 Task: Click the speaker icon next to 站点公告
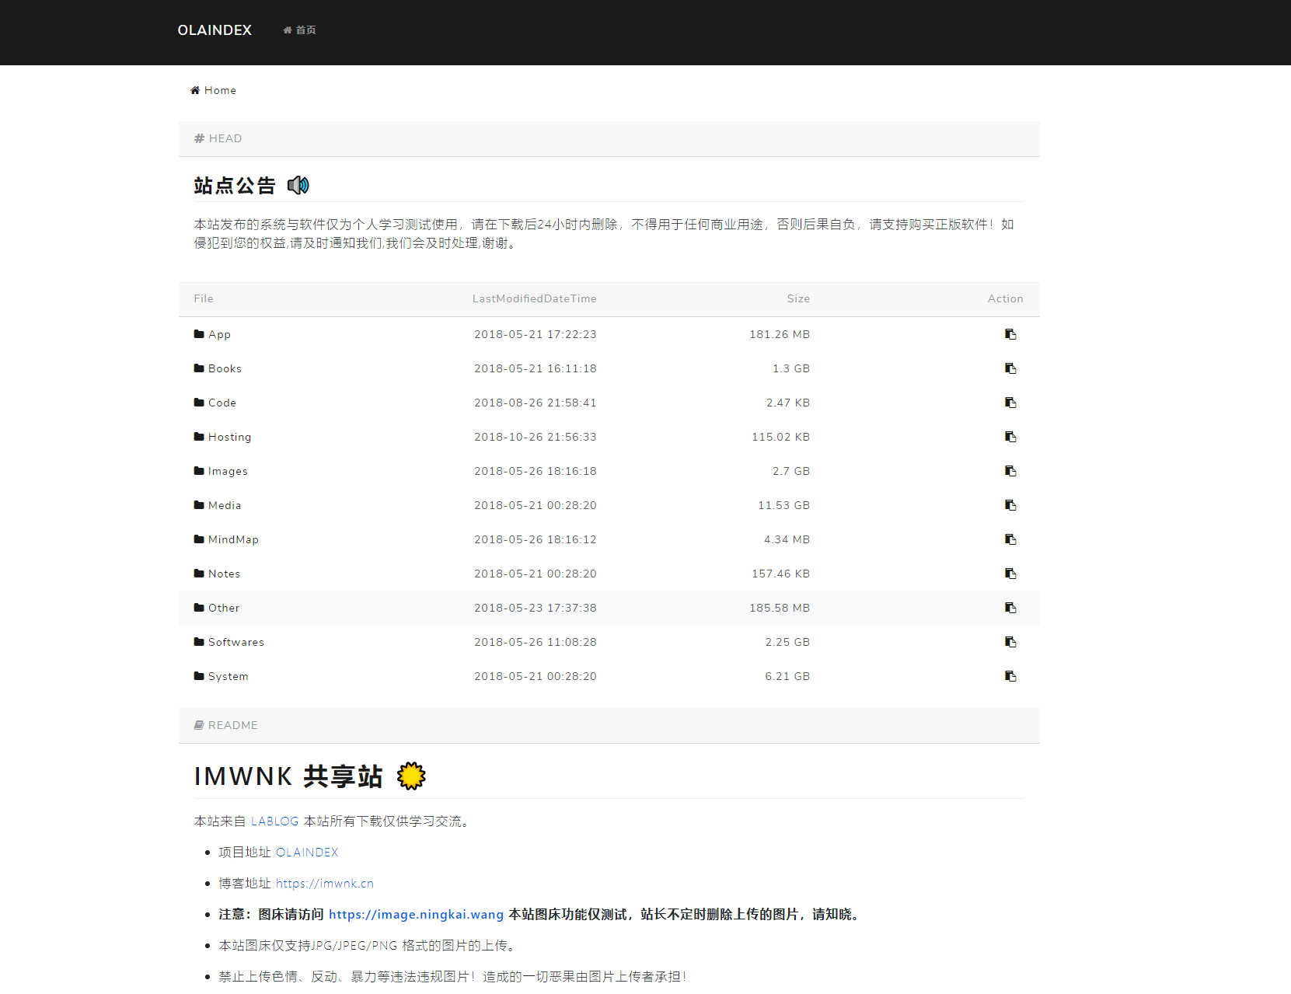[298, 185]
